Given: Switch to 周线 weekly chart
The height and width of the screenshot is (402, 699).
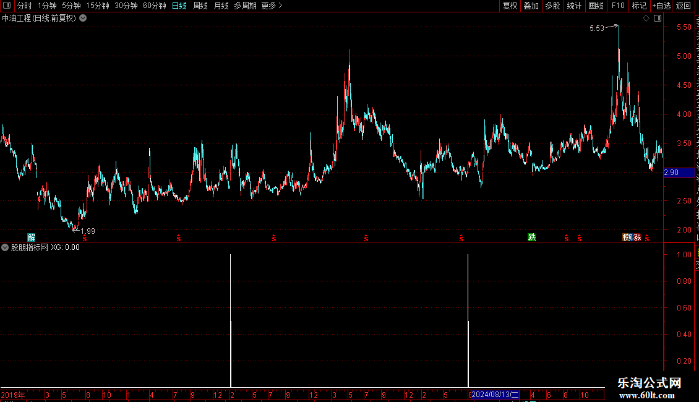Looking at the screenshot, I should tap(200, 6).
